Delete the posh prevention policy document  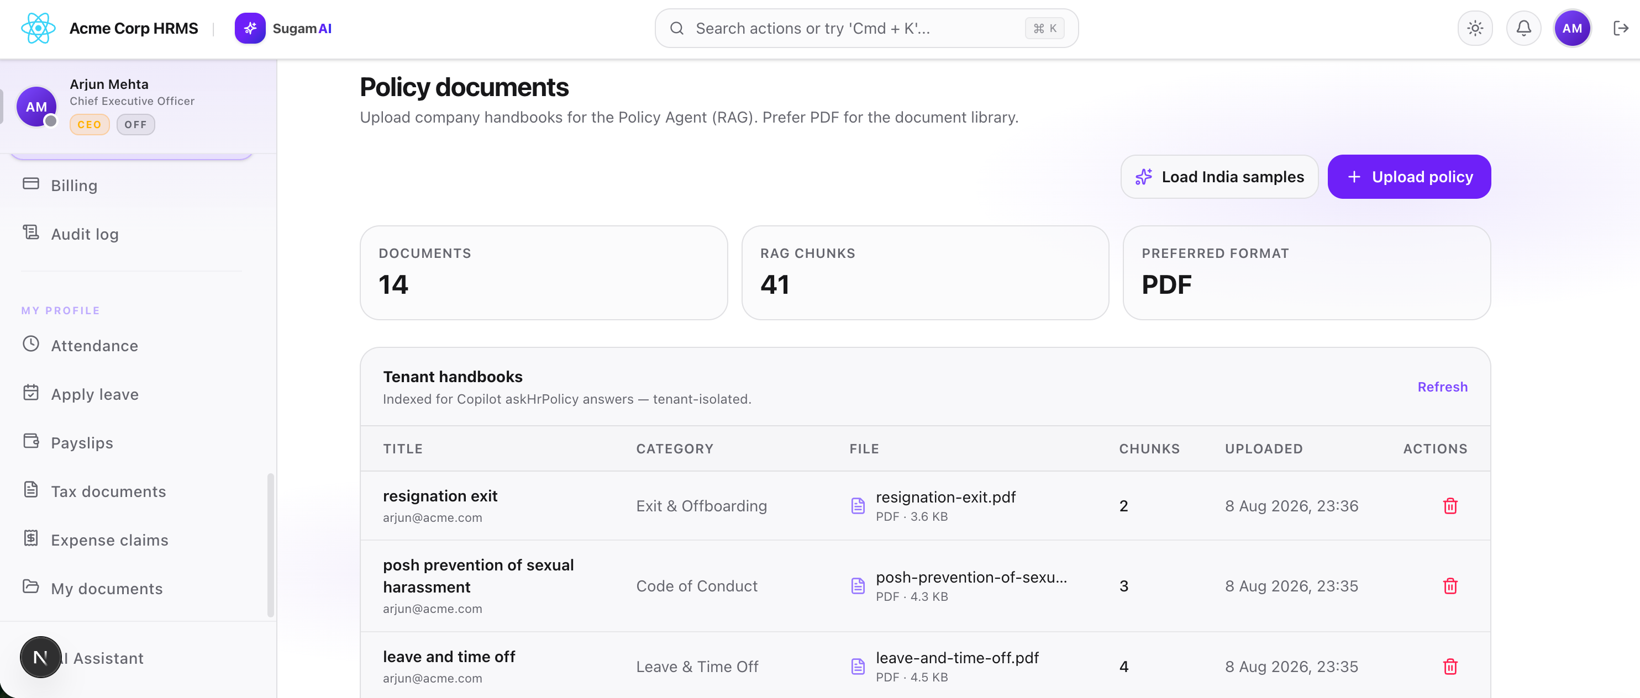pos(1450,586)
